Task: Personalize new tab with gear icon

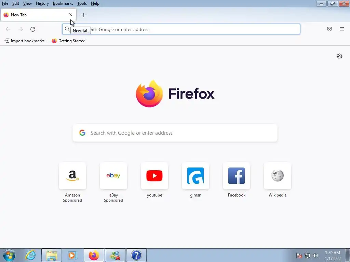Action: coord(339,56)
